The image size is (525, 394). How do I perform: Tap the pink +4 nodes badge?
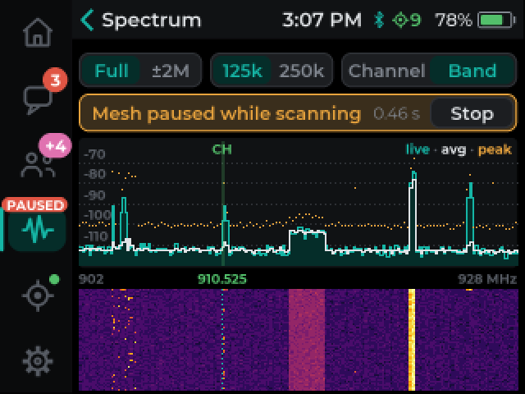[x=55, y=146]
